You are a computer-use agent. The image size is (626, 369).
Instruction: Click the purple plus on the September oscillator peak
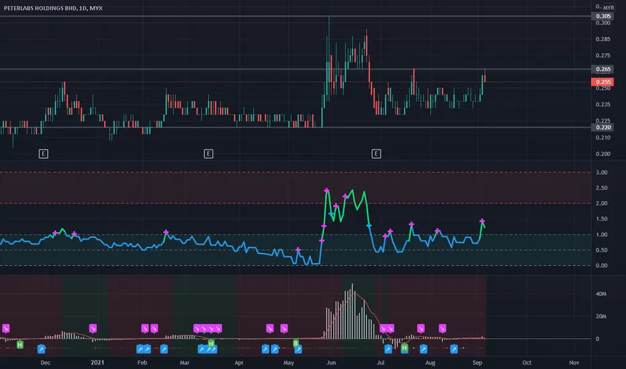tap(482, 221)
